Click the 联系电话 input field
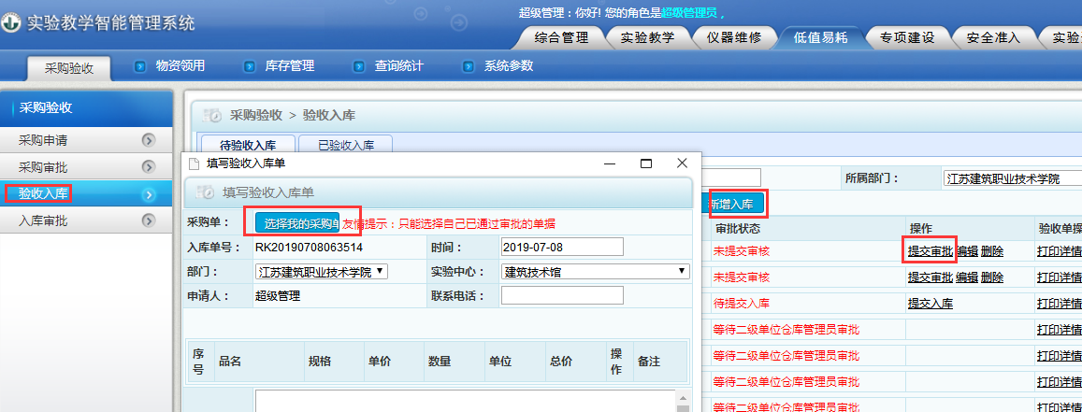The image size is (1082, 412). pyautogui.click(x=562, y=295)
